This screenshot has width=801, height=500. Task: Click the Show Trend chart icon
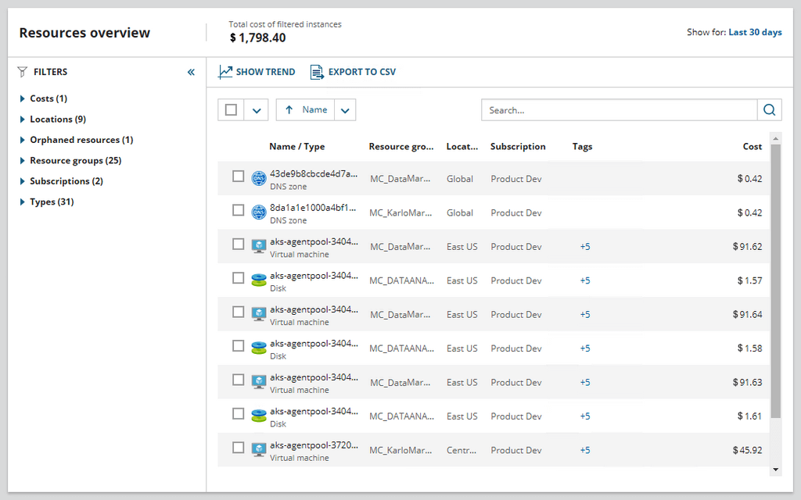(x=225, y=72)
